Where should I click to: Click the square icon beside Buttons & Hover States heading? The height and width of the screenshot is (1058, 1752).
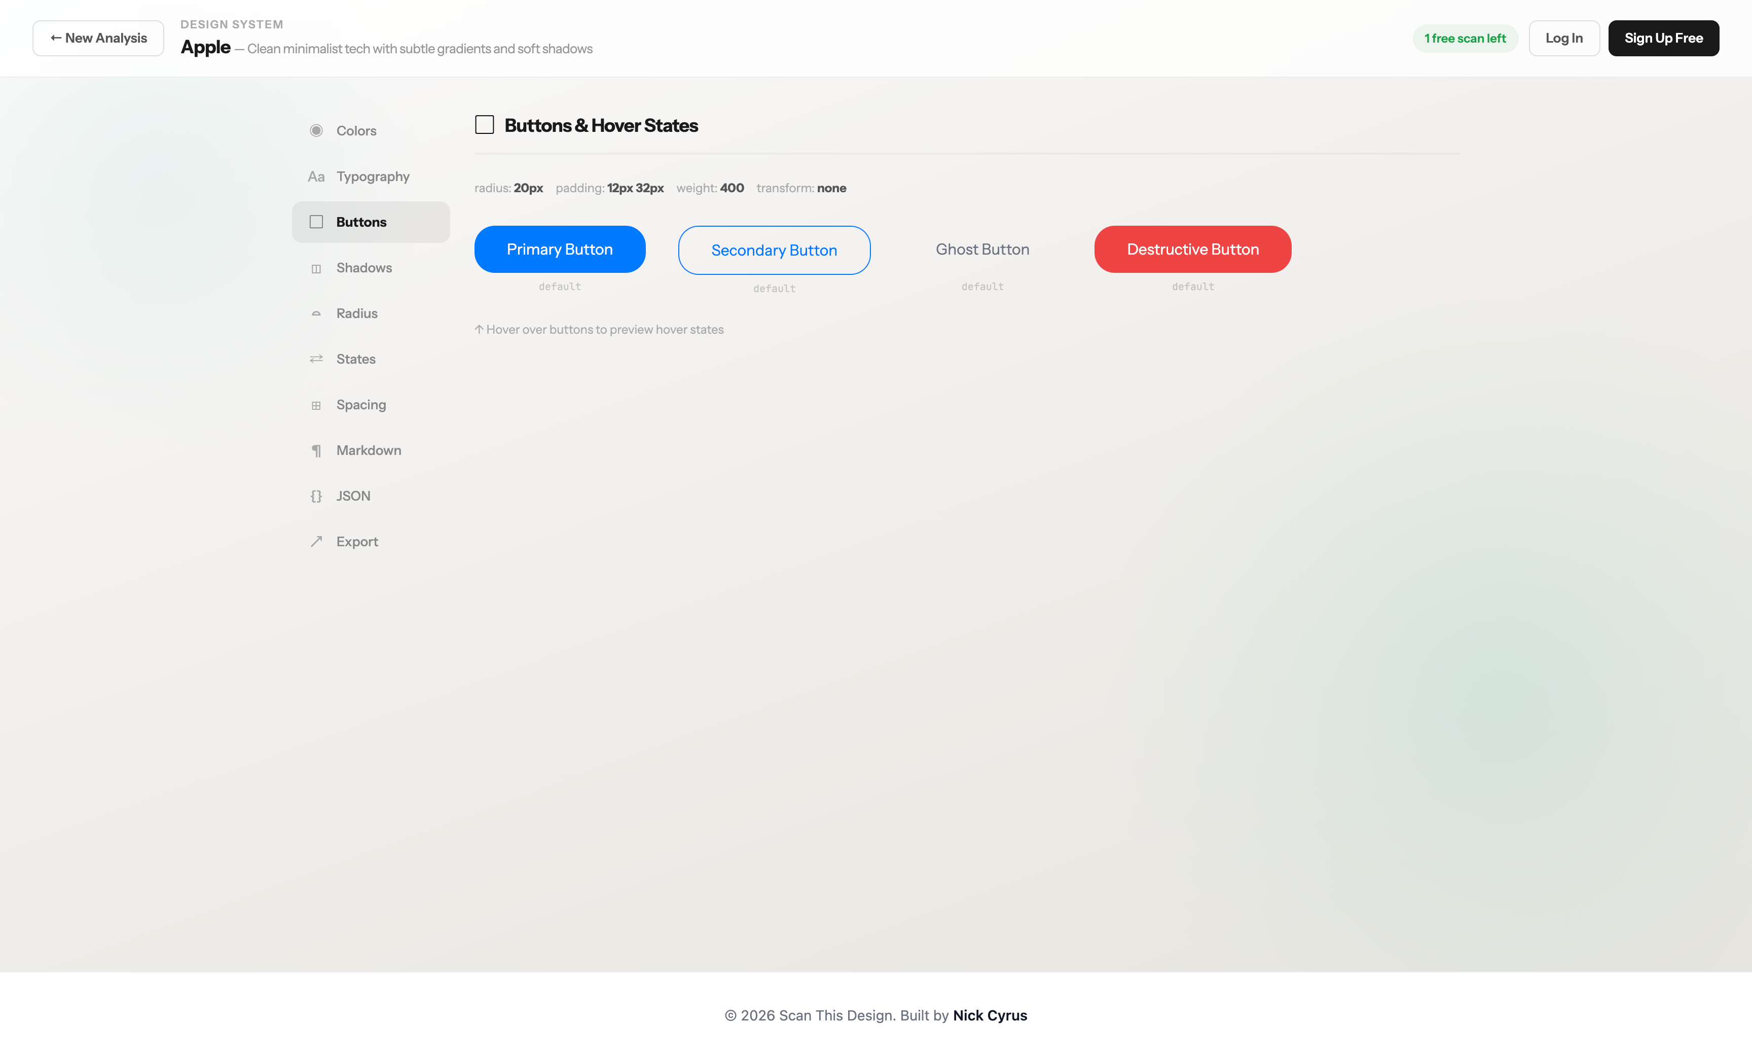(484, 124)
